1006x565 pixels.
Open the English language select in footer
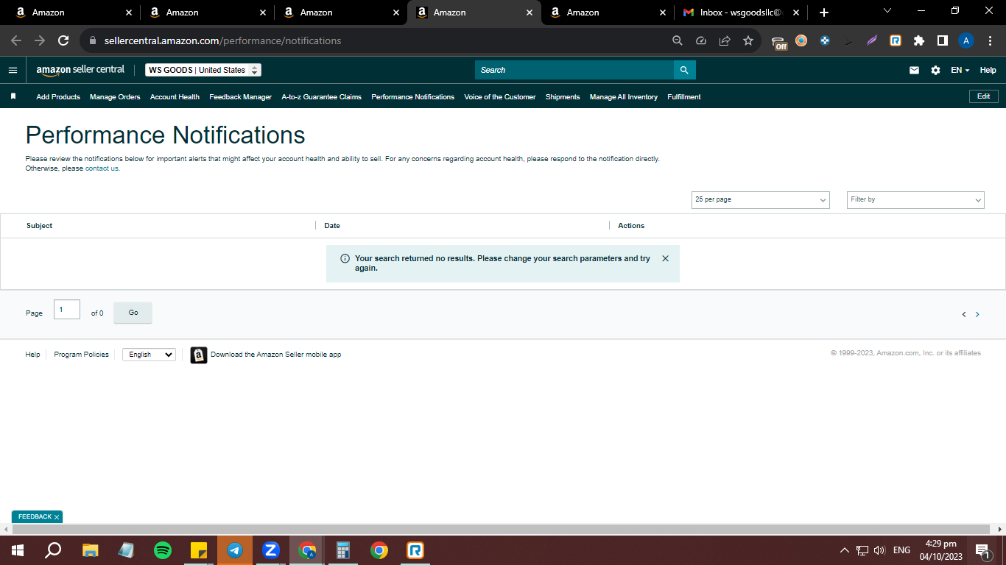pyautogui.click(x=149, y=355)
